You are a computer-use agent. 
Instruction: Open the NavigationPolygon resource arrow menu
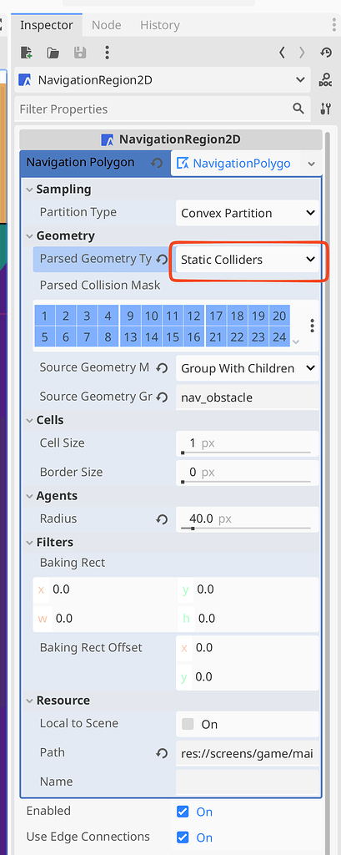311,164
